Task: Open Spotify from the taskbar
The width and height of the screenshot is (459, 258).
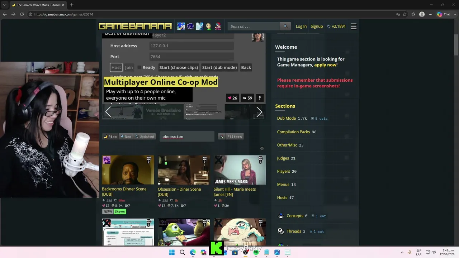Action: click(256, 252)
